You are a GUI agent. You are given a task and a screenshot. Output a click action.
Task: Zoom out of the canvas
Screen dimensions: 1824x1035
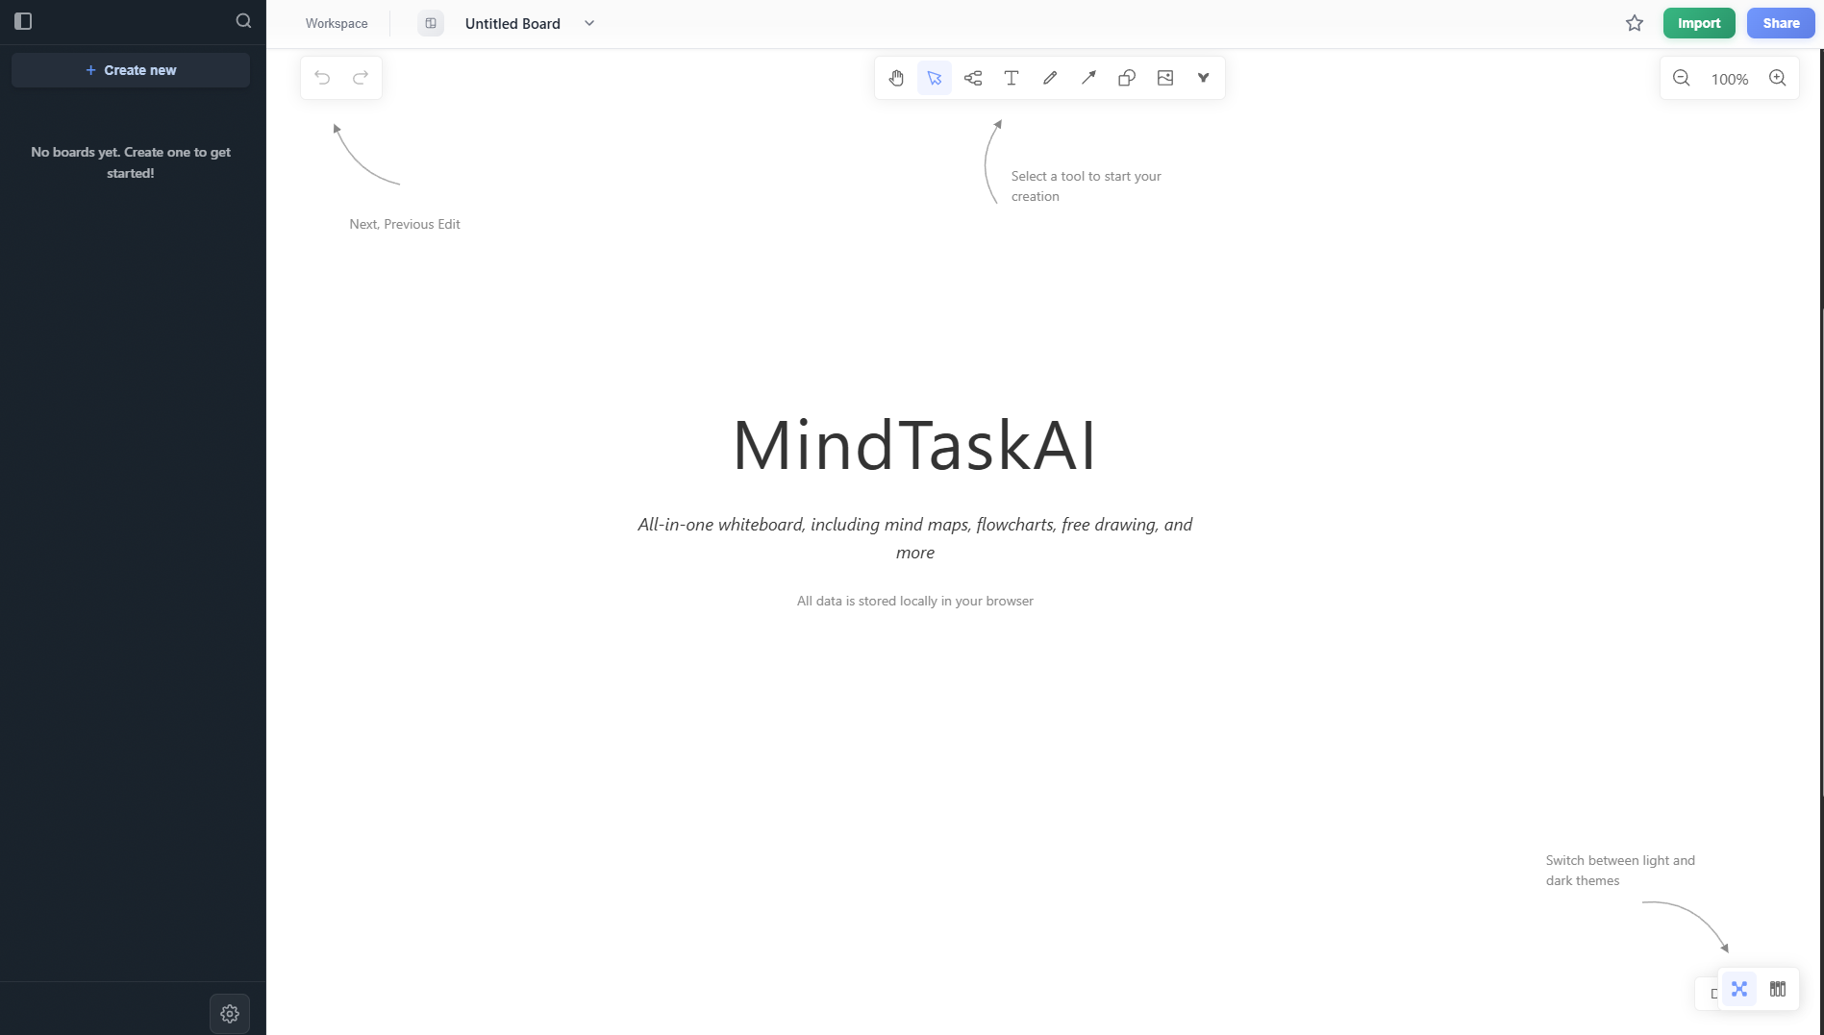tap(1682, 79)
